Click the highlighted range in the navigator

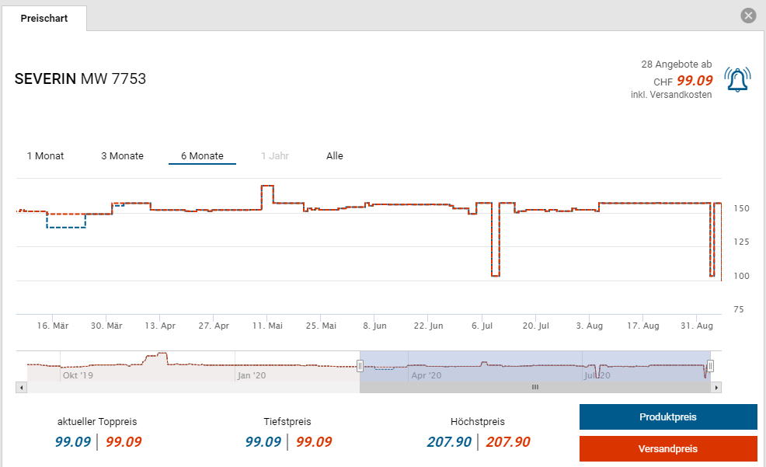[534, 365]
